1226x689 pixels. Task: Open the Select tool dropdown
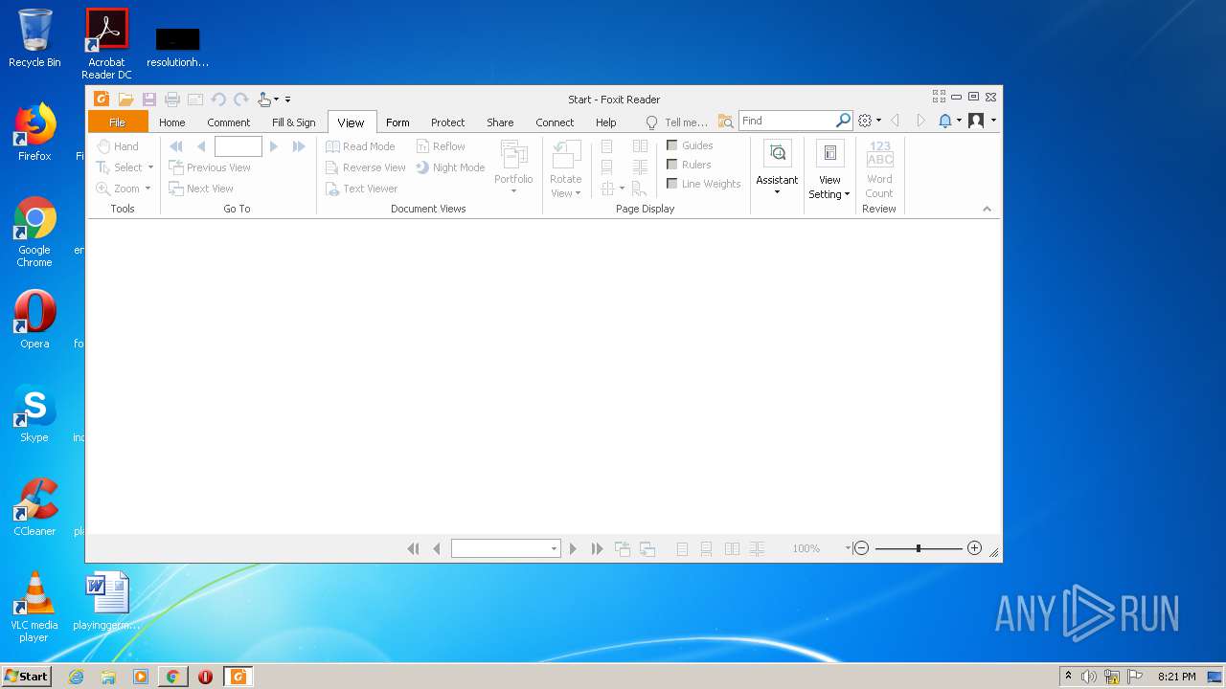pos(150,167)
